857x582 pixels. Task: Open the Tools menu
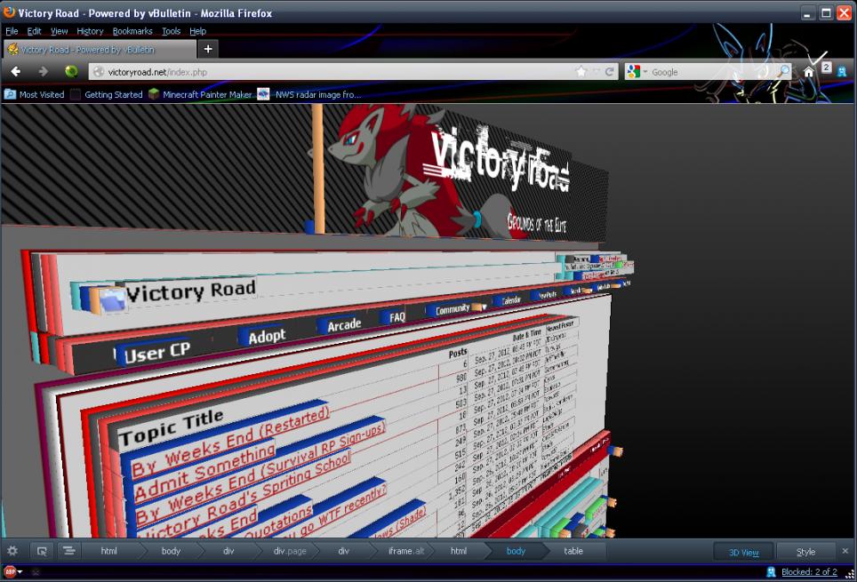tap(171, 31)
